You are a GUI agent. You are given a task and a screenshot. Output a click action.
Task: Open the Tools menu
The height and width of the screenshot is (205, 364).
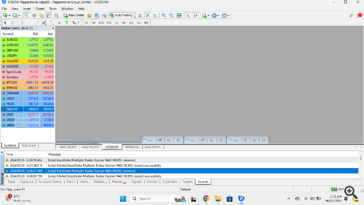53,9
